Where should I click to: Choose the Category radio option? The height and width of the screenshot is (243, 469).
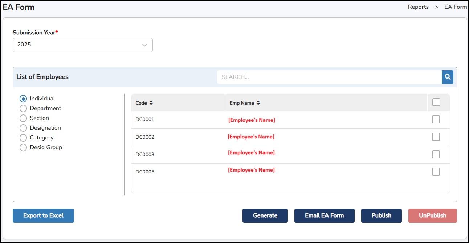(23, 138)
